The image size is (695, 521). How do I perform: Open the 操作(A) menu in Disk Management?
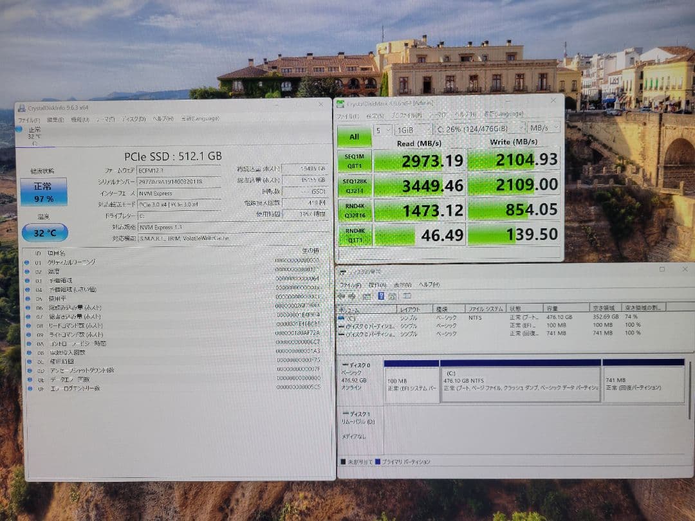coord(377,284)
